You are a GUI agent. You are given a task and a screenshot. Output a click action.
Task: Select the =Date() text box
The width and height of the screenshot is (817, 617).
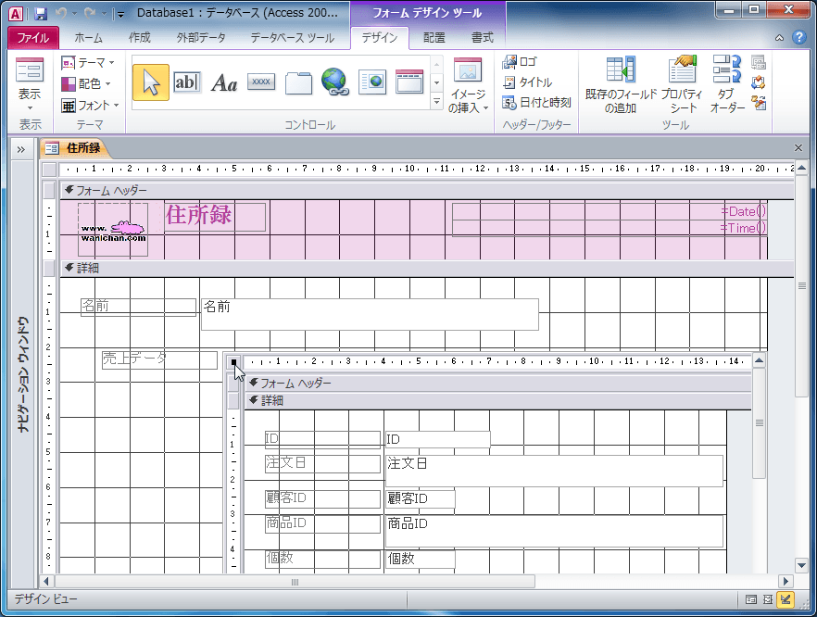tap(610, 211)
